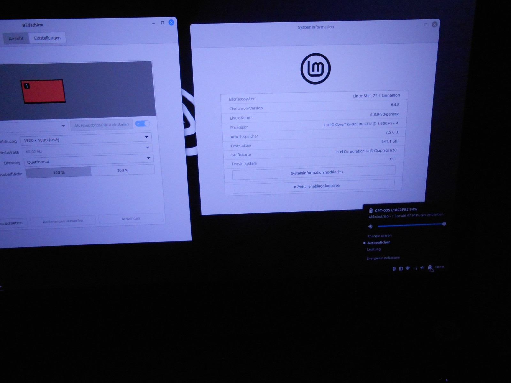
Task: Click Systeminformation hochladen button
Action: coord(314,172)
